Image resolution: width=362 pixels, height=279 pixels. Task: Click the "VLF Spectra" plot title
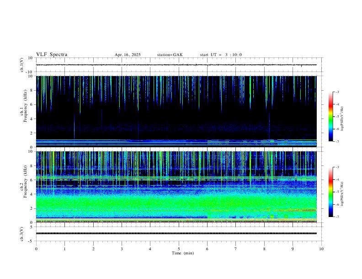click(x=52, y=55)
